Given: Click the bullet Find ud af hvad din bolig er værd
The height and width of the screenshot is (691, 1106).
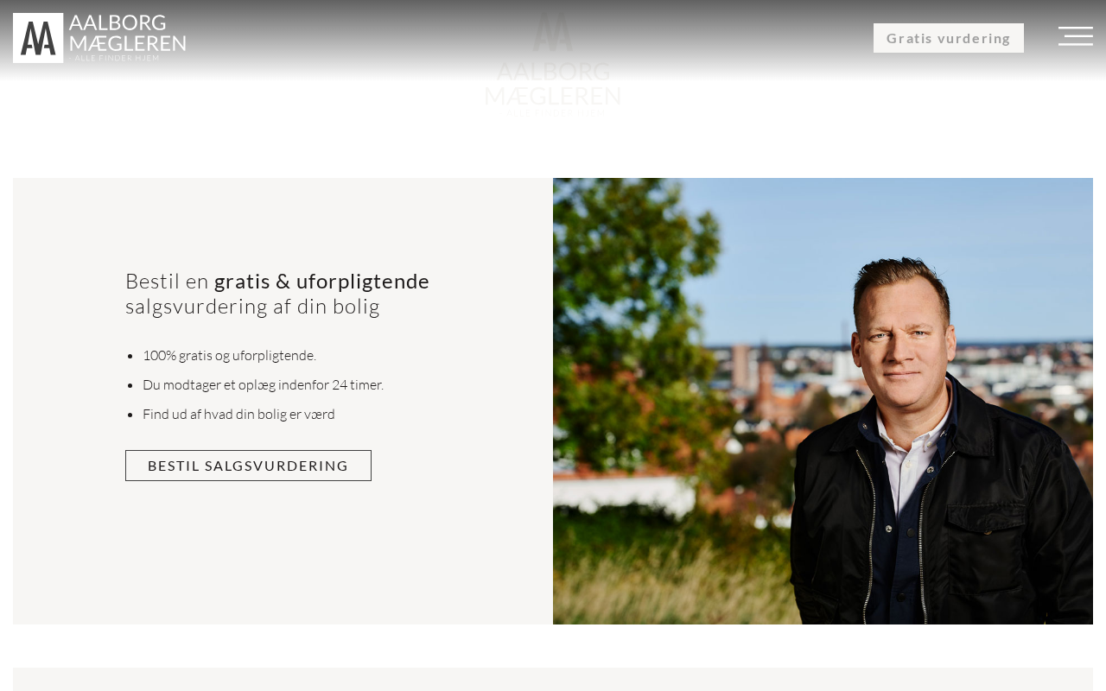Looking at the screenshot, I should [x=238, y=414].
